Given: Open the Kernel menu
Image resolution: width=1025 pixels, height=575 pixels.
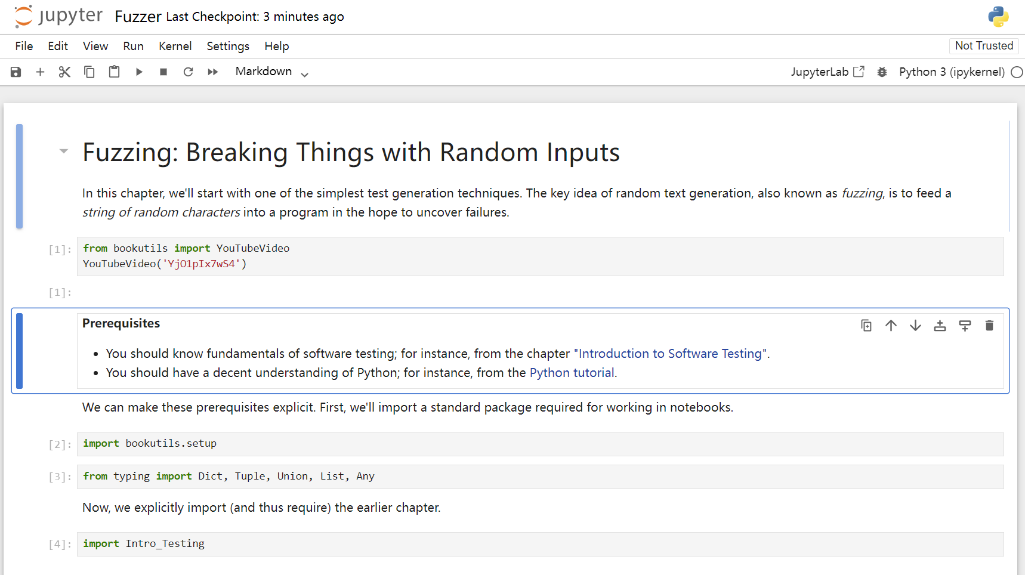Looking at the screenshot, I should 175,46.
